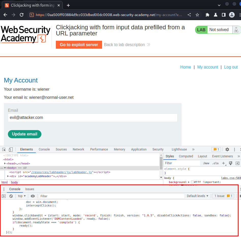Open the Application tab

[139, 149]
